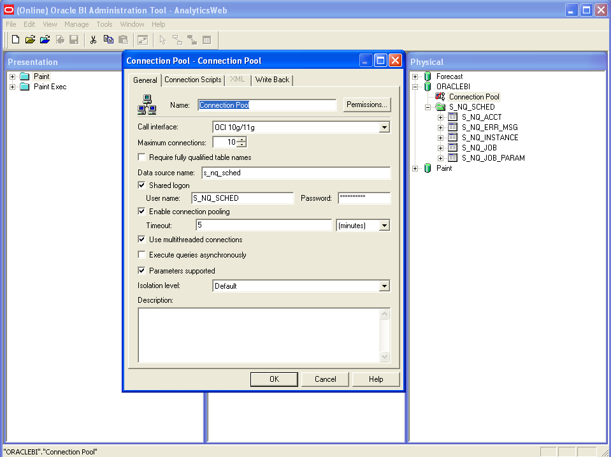Image resolution: width=611 pixels, height=457 pixels.
Task: Click the Check In Changes toolbar icon
Action: (x=60, y=40)
